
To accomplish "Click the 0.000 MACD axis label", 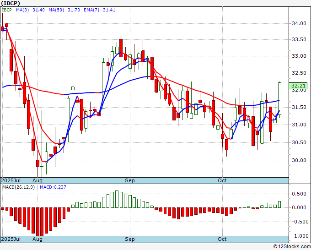I will pos(299,208).
